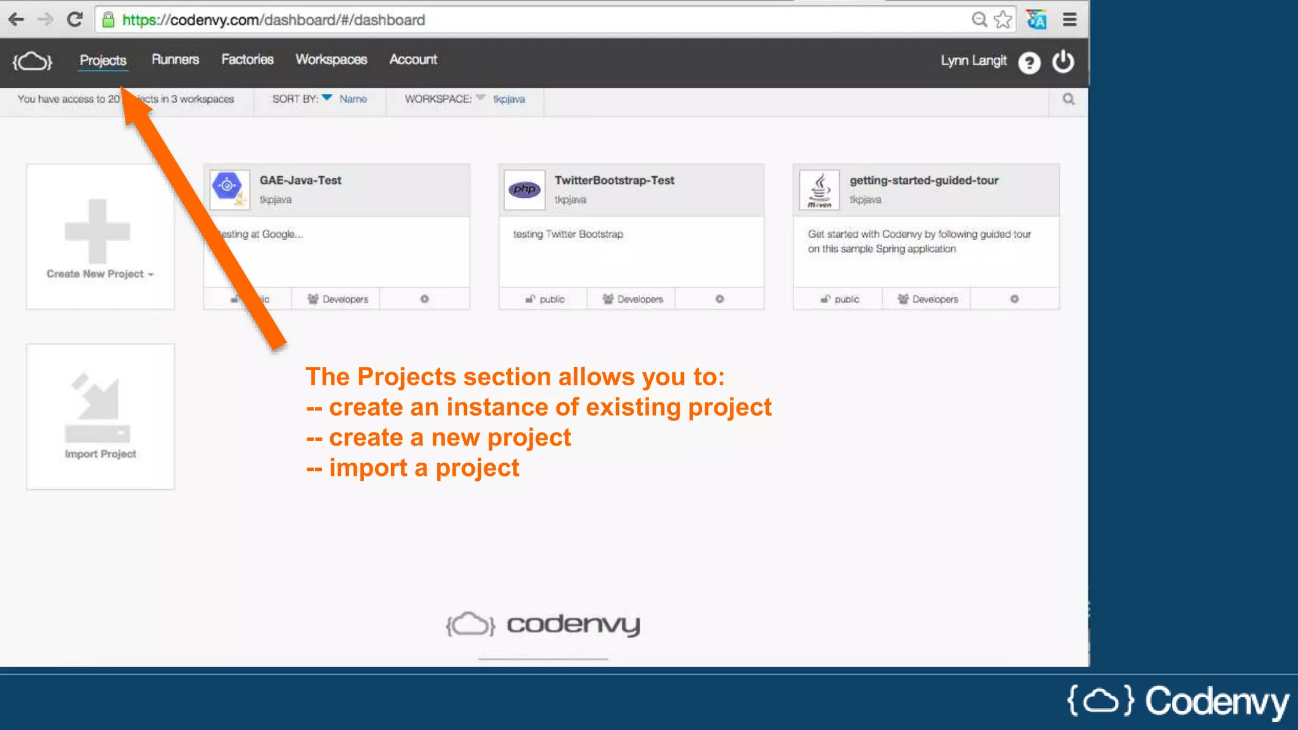Image resolution: width=1298 pixels, height=730 pixels.
Task: Open the Runners tab
Action: [x=175, y=60]
